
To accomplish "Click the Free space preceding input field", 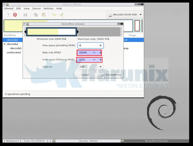I will [84, 45].
